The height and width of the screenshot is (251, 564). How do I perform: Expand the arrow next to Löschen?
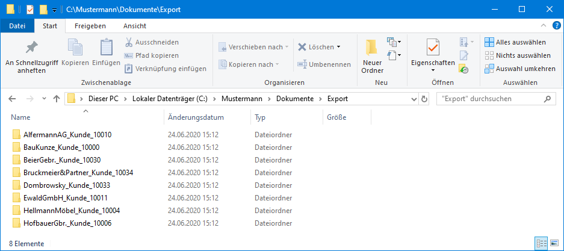[x=338, y=47]
